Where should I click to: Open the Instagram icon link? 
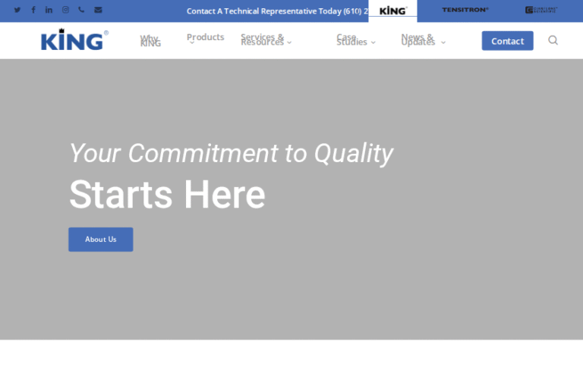pos(65,10)
